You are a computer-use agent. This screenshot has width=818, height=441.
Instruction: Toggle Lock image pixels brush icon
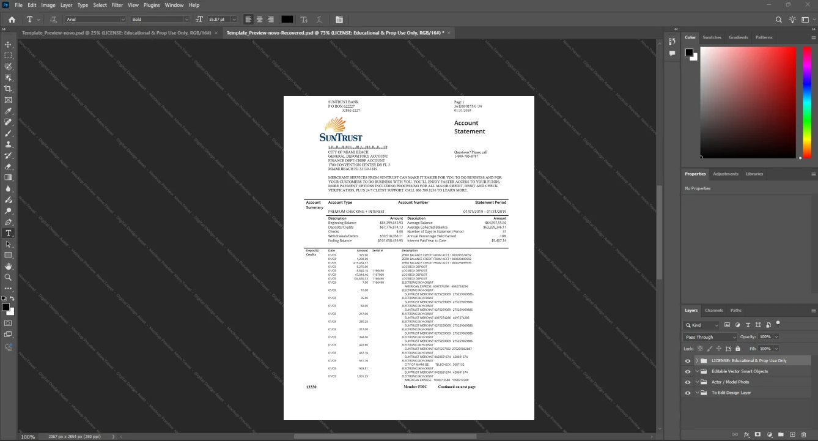[x=709, y=349]
